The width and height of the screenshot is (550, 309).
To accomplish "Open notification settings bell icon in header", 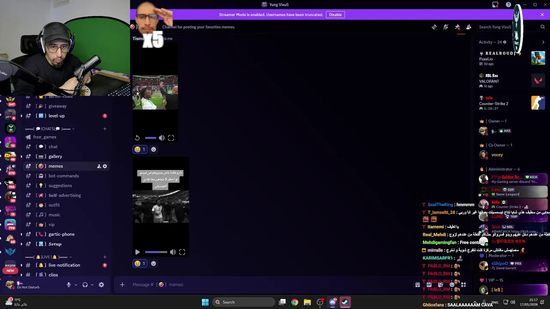I will coord(446,27).
